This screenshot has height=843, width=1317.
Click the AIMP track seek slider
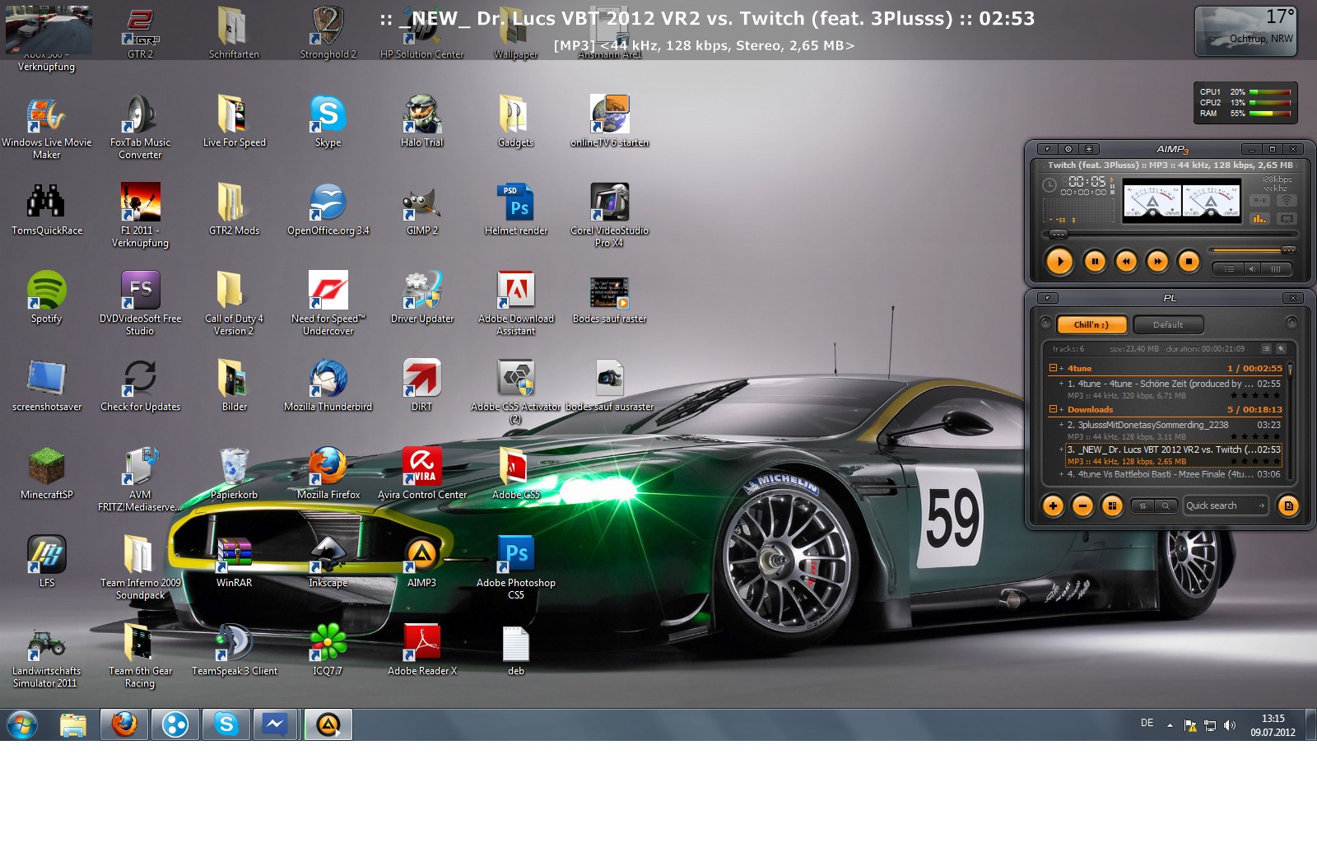[1169, 235]
